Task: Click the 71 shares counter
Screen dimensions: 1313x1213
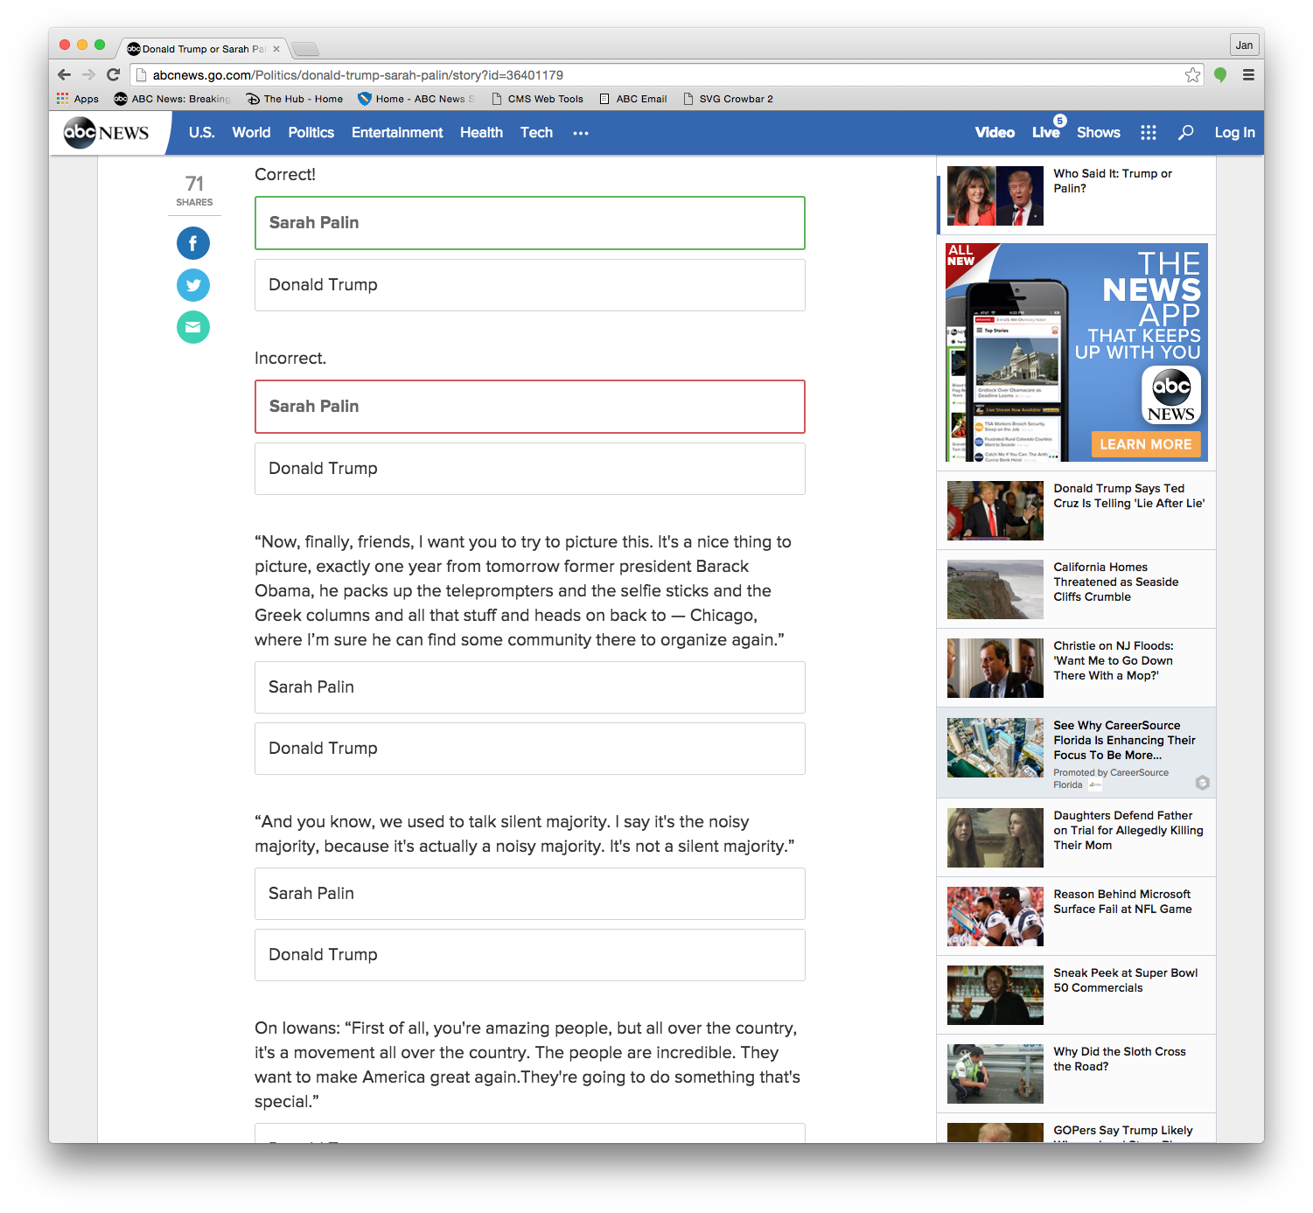Action: (x=194, y=191)
